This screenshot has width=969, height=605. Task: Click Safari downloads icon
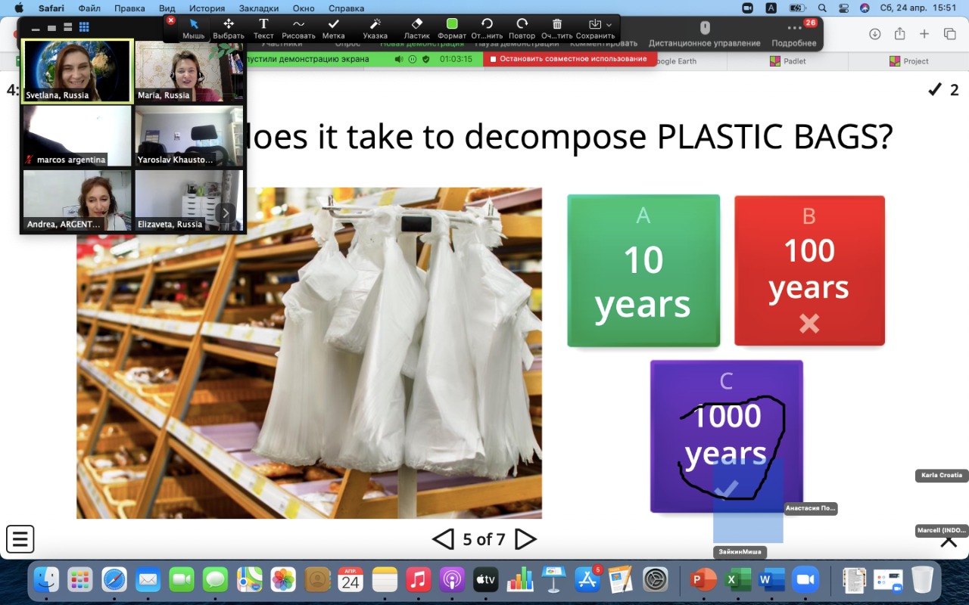874,34
